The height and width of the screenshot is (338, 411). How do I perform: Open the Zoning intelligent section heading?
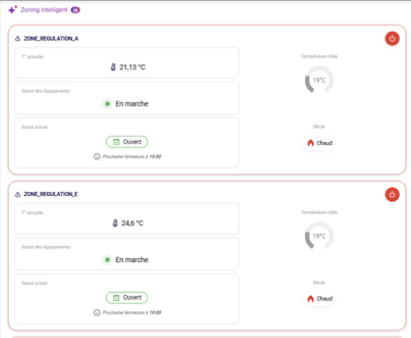[x=48, y=10]
